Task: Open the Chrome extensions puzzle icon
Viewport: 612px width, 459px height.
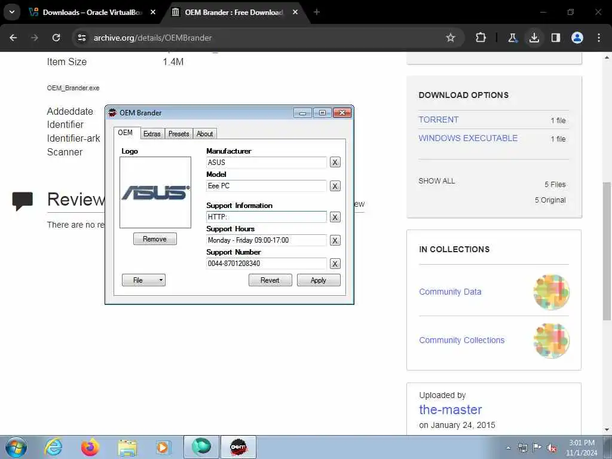Action: (481, 38)
